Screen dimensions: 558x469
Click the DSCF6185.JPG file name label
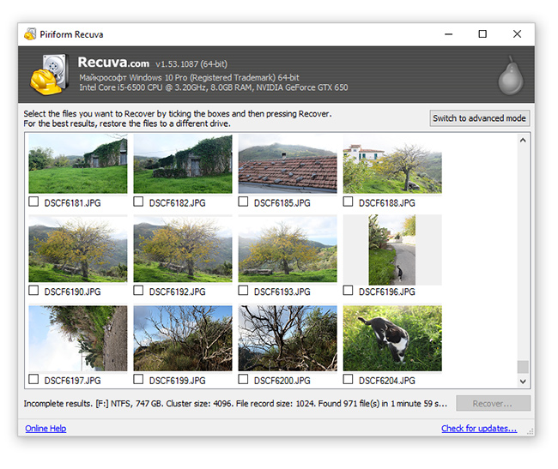(282, 203)
